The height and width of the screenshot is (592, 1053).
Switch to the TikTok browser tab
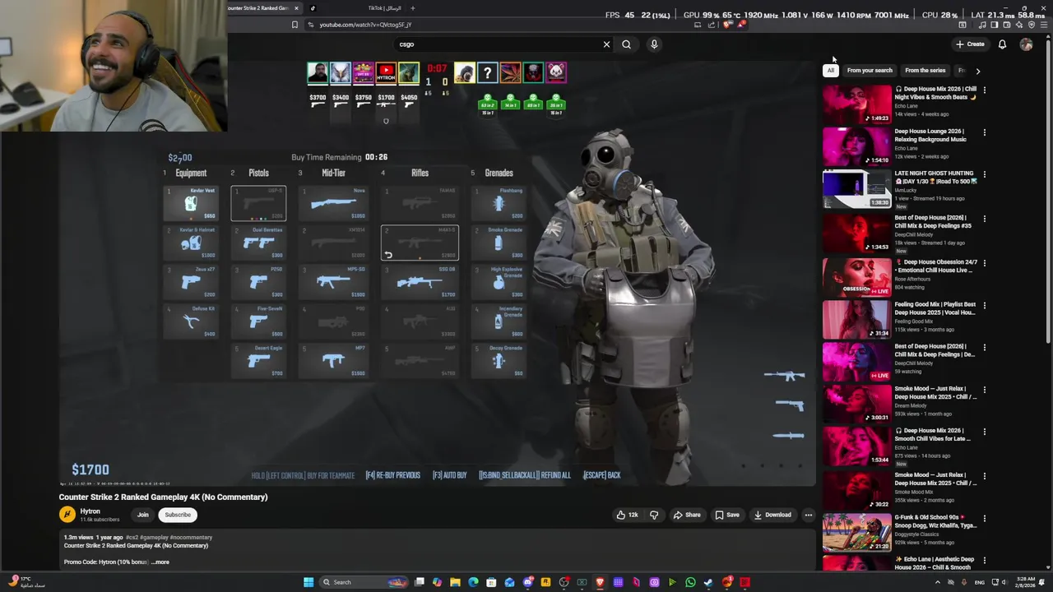(x=356, y=8)
